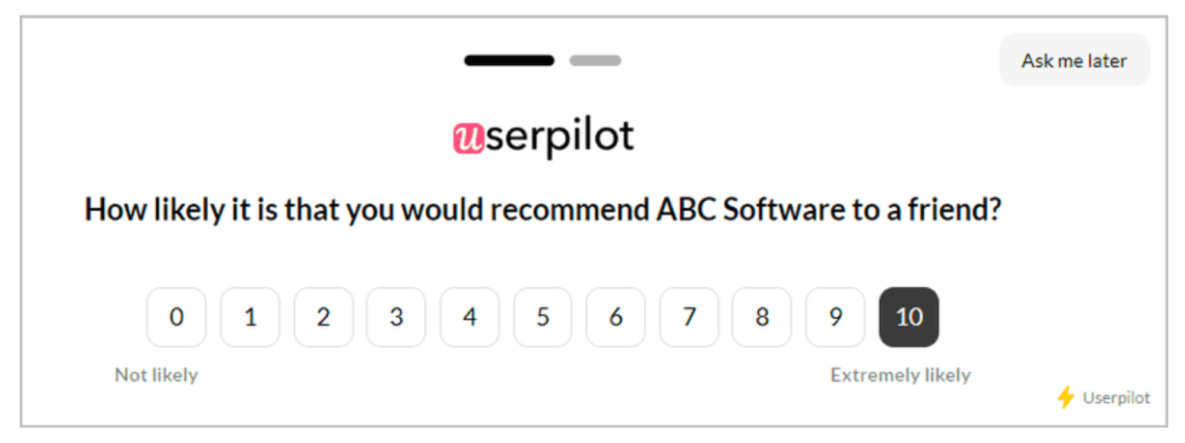
Task: Select the middle score 5
Action: (543, 317)
